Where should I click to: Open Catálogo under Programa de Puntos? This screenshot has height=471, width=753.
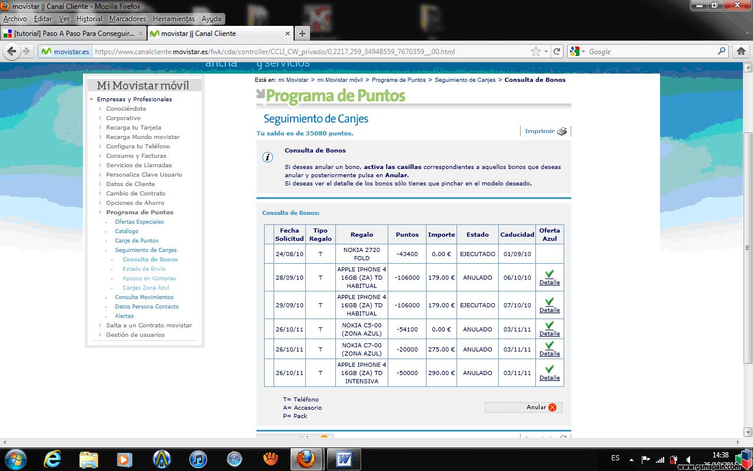[126, 231]
